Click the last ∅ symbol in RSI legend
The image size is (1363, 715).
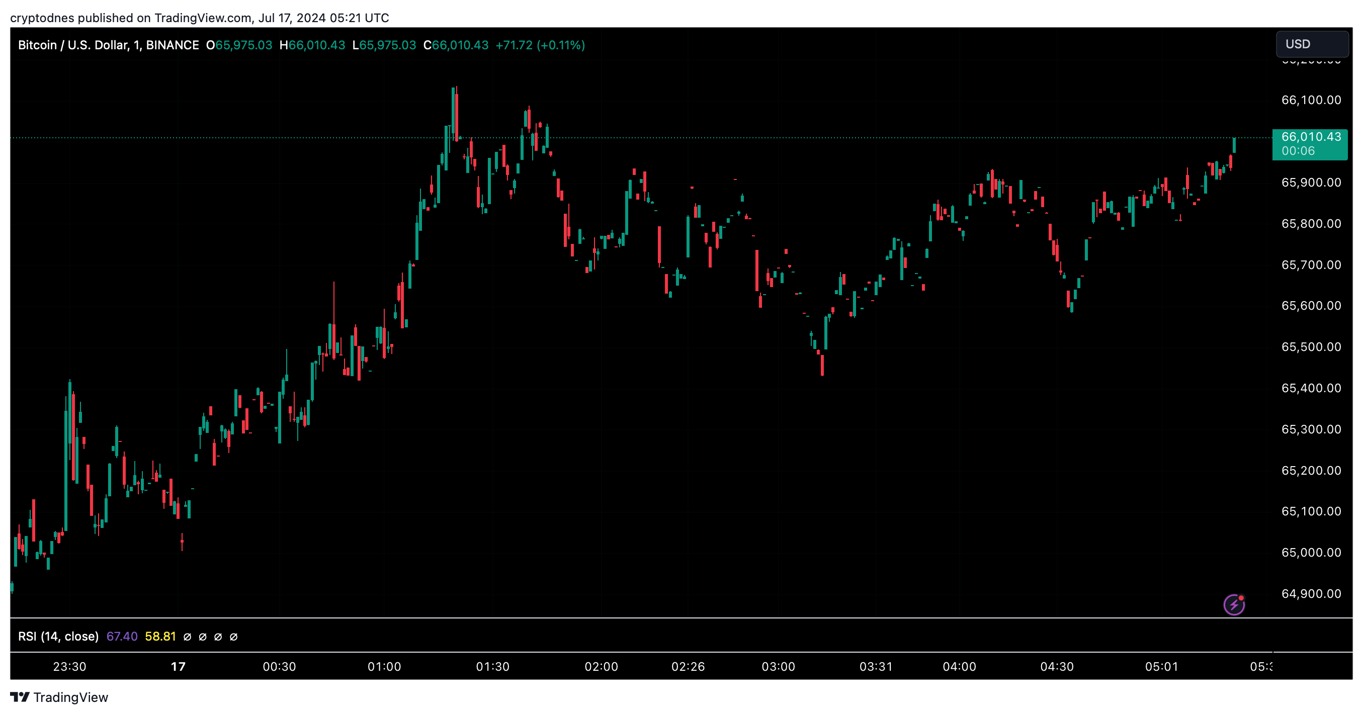pos(233,637)
